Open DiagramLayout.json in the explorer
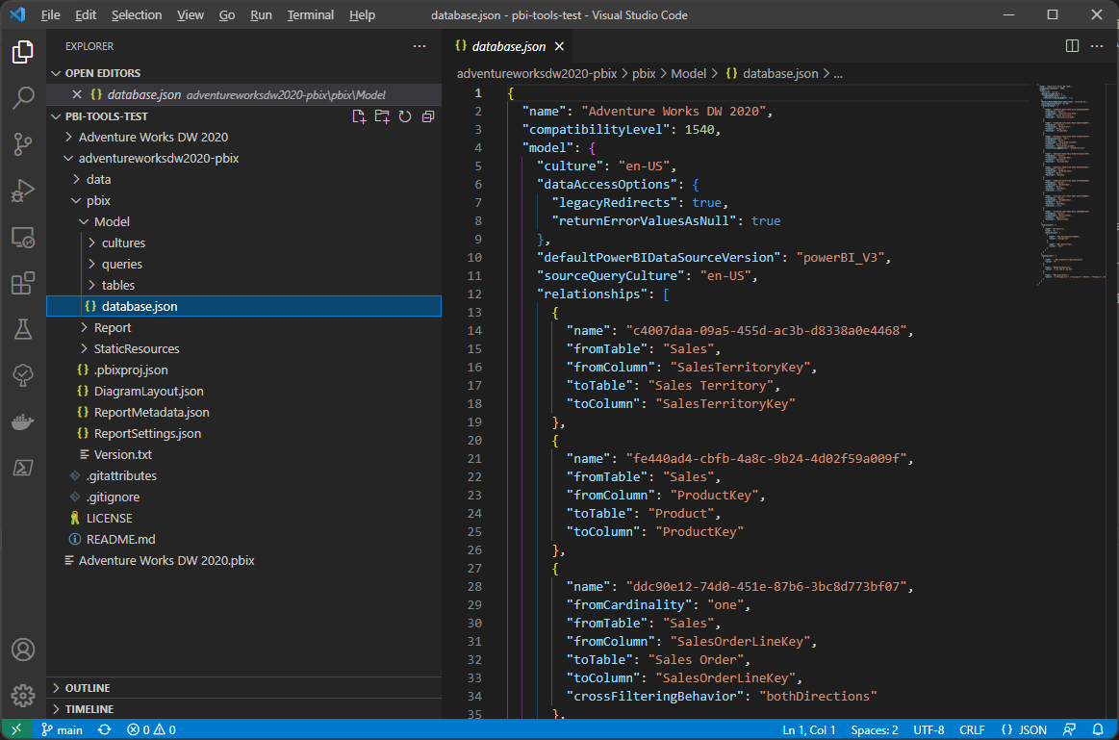1119x740 pixels. pos(243,391)
